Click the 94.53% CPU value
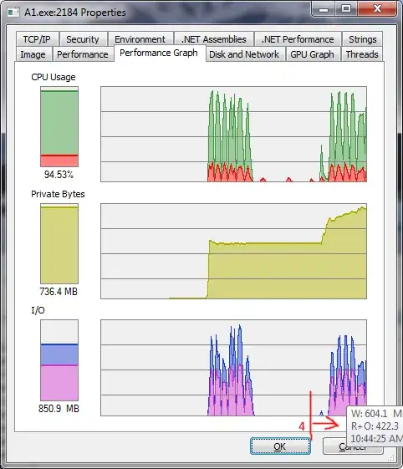This screenshot has width=403, height=469. 59,175
